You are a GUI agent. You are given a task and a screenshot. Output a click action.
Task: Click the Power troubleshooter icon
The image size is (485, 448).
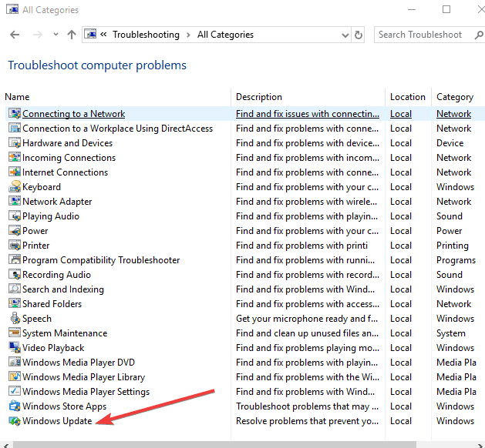pos(15,231)
